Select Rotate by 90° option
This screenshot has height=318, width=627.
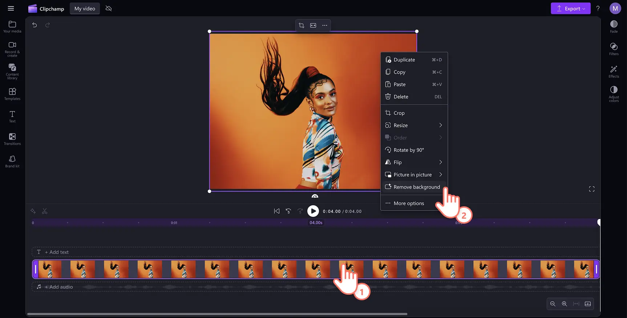tap(414, 150)
